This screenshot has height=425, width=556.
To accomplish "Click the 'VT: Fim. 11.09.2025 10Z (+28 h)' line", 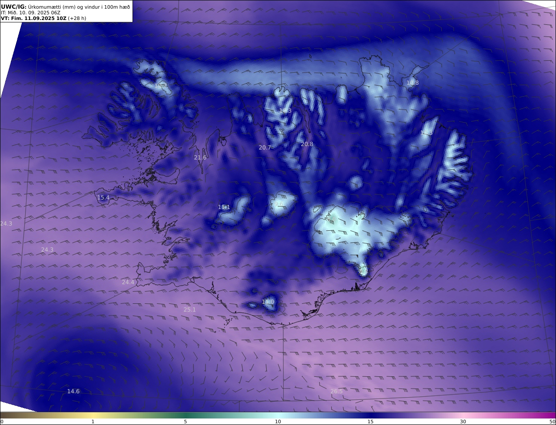I will (x=43, y=18).
